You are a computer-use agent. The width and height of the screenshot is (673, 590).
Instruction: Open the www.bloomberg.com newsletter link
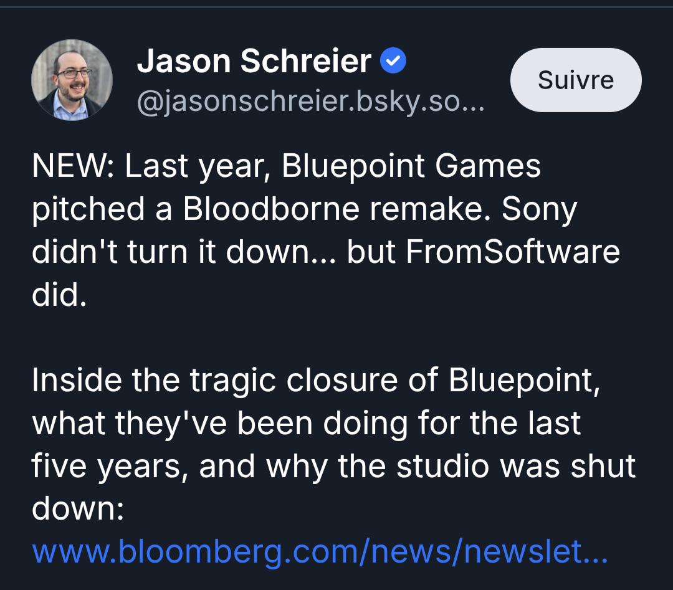[319, 551]
